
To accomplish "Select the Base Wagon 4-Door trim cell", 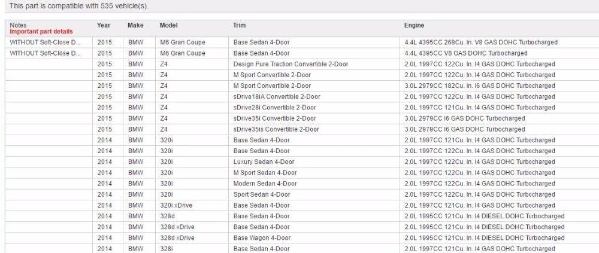I will point(262,238).
